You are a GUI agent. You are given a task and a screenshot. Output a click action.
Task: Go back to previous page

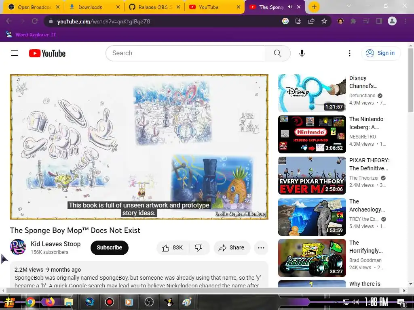click(x=9, y=21)
